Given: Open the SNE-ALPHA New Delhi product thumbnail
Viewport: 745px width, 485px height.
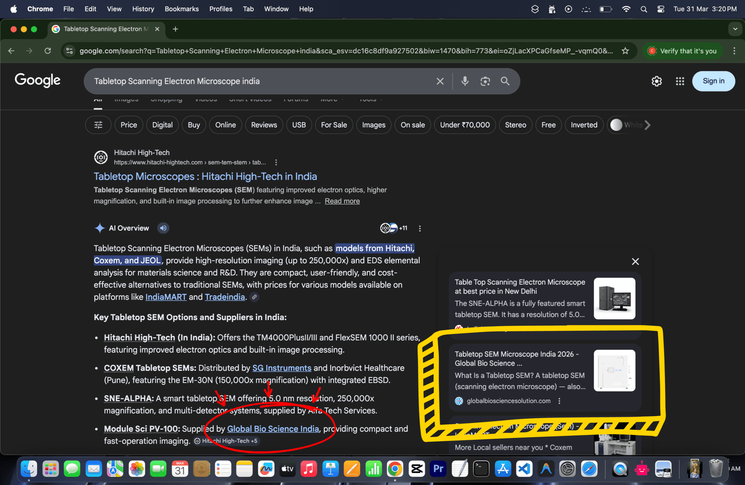Looking at the screenshot, I should coord(615,299).
